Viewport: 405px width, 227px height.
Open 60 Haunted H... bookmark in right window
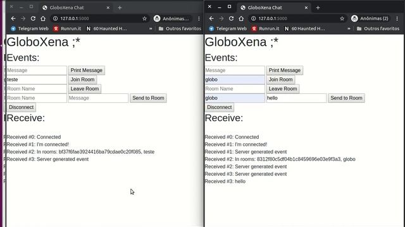click(304, 28)
